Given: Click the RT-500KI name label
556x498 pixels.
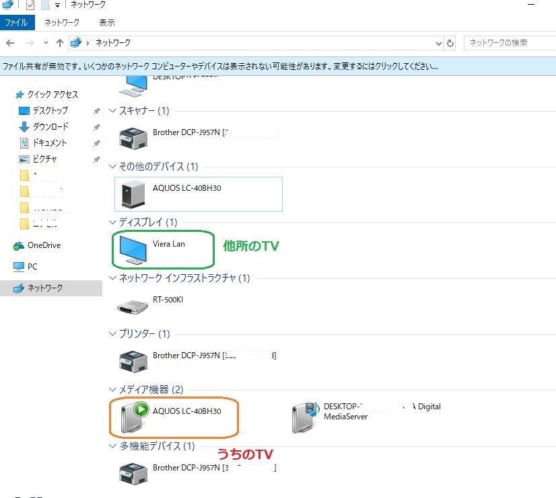Looking at the screenshot, I should click(x=168, y=300).
